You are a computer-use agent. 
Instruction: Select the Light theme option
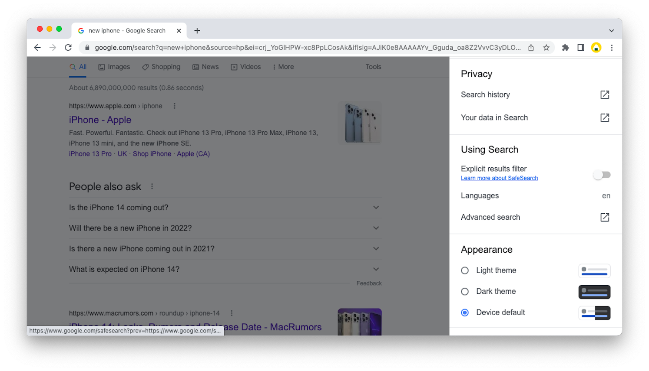click(464, 270)
